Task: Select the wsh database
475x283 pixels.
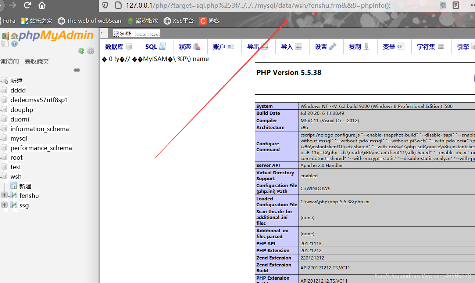Action: (x=16, y=177)
